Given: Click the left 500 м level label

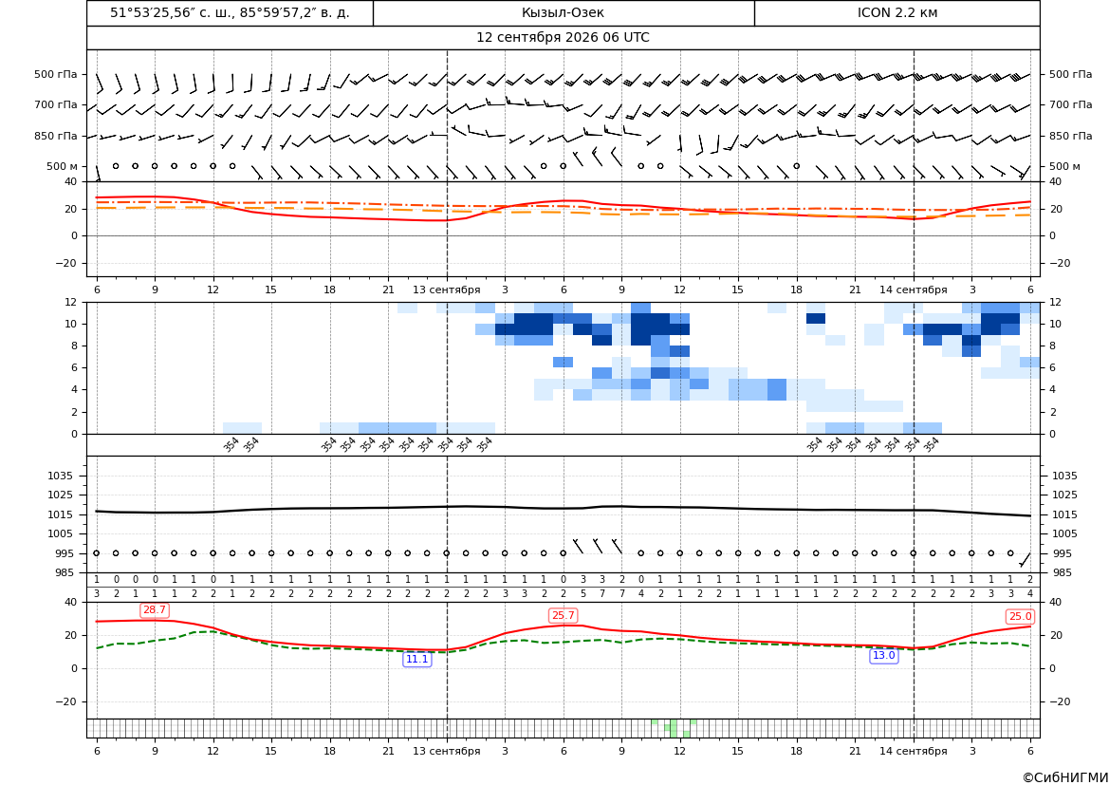Looking at the screenshot, I should (x=63, y=166).
